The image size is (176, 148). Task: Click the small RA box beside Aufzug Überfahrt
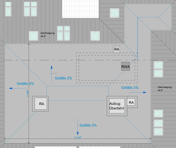(x=131, y=102)
